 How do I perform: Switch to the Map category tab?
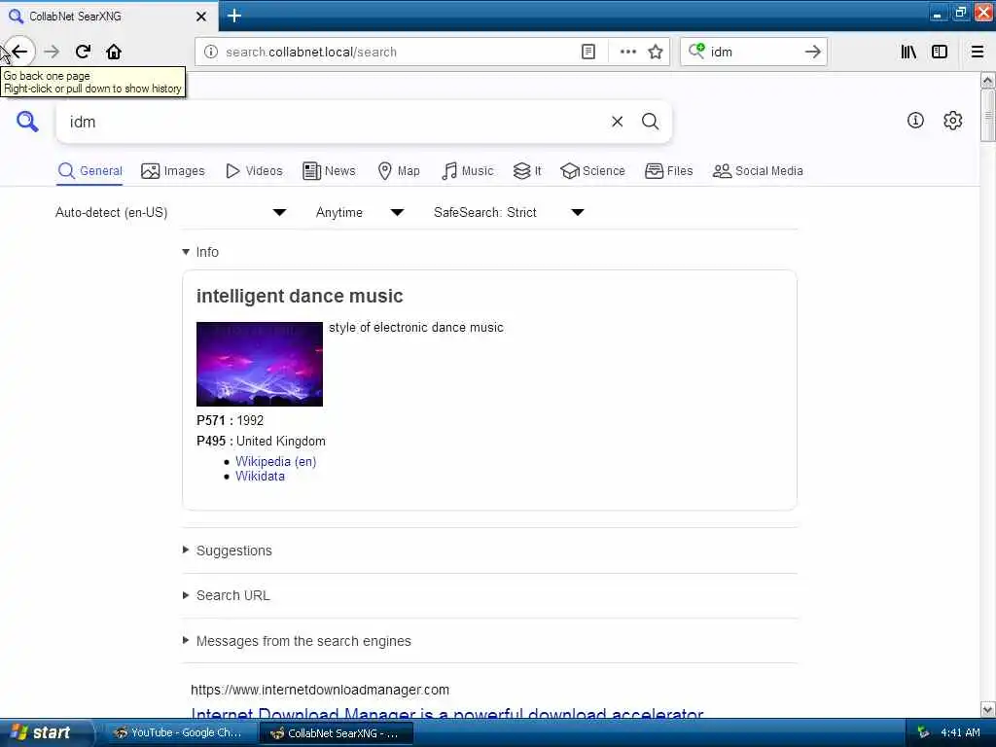(x=399, y=171)
